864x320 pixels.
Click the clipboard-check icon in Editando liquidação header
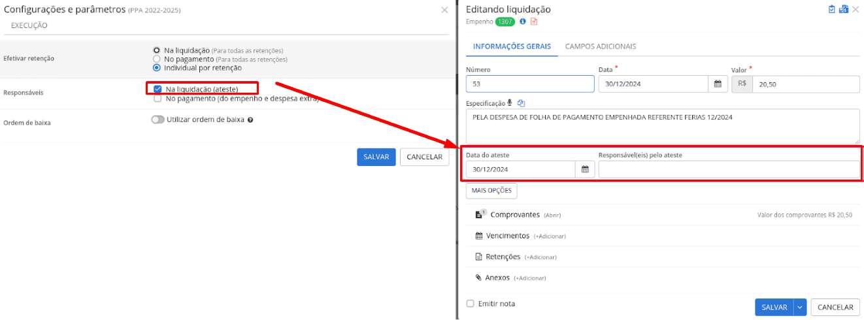[831, 9]
